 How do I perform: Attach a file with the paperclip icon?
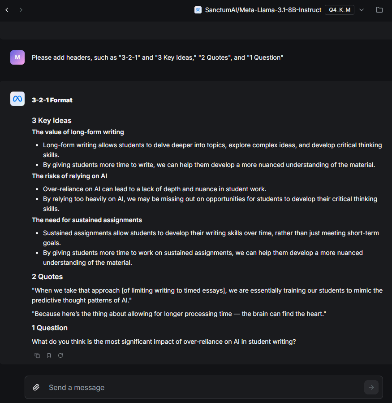(36, 387)
